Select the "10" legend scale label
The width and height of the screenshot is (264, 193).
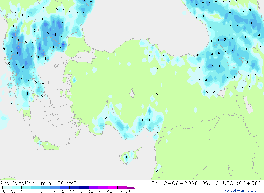(x=52, y=191)
